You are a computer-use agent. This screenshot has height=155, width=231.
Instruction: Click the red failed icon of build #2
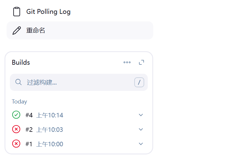16,129
